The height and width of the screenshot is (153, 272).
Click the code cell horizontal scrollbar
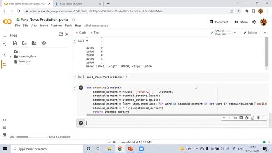coord(169,115)
